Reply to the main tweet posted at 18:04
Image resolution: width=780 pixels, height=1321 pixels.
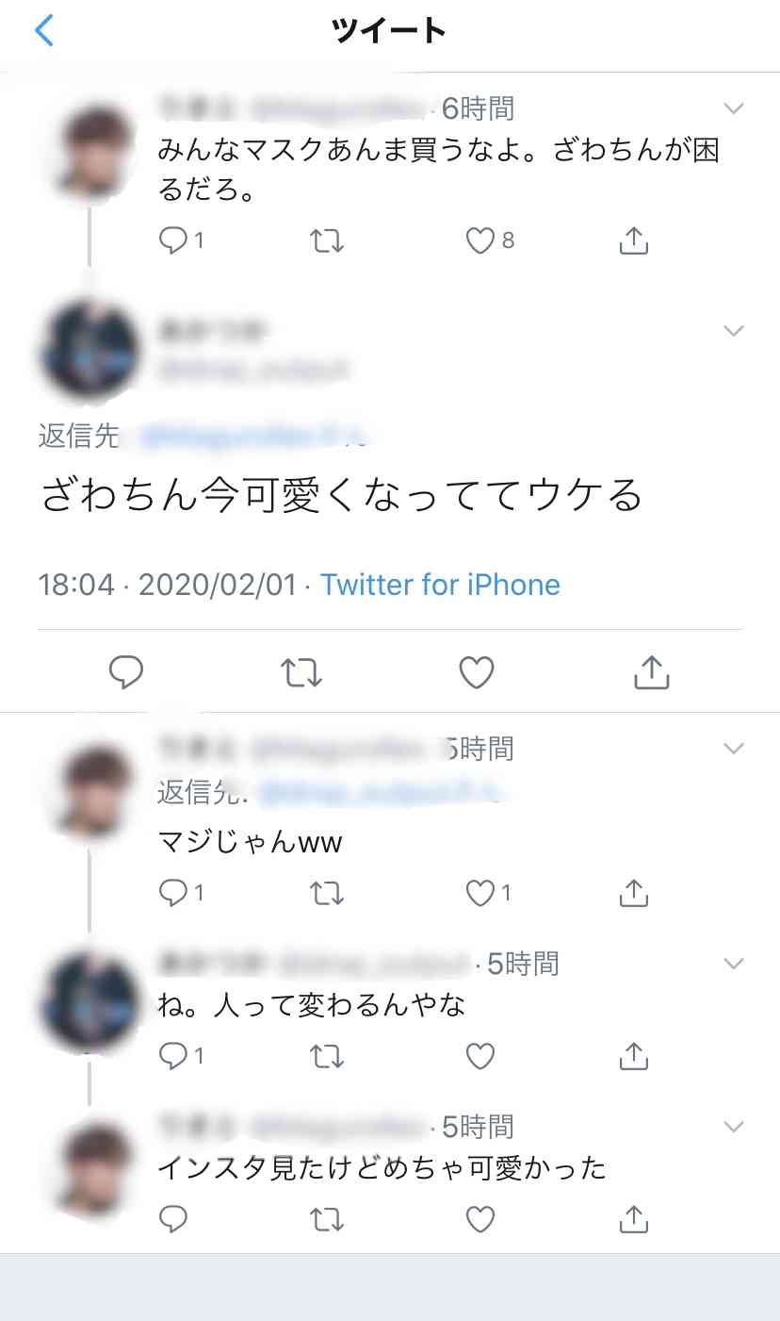(x=126, y=672)
